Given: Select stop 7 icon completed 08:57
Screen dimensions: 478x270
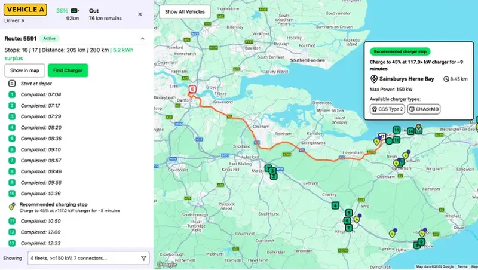Looking at the screenshot, I should point(12,160).
